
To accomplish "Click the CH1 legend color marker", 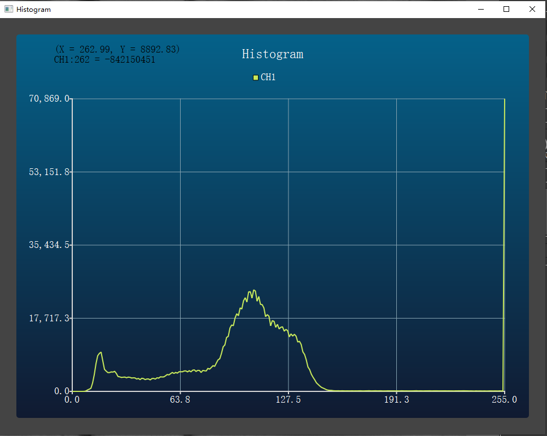I will (x=255, y=77).
